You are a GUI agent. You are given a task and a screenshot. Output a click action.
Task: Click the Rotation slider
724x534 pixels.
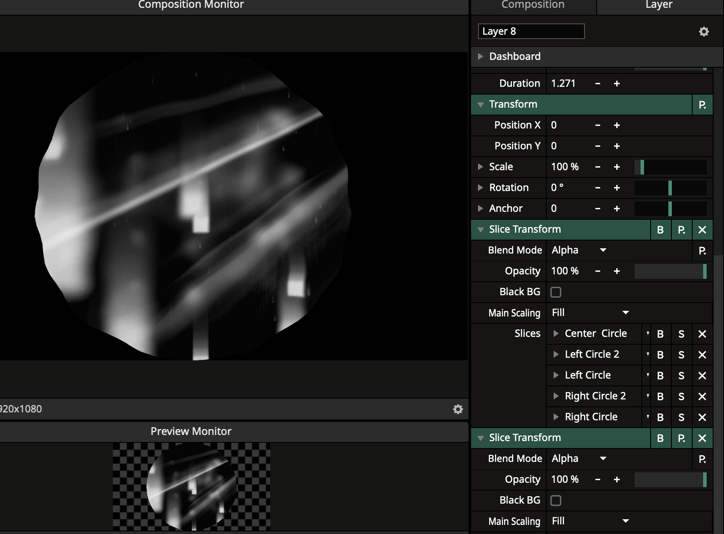(x=670, y=188)
